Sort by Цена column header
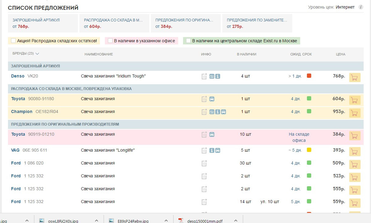Viewport: 371px width, 223px height. (341, 54)
